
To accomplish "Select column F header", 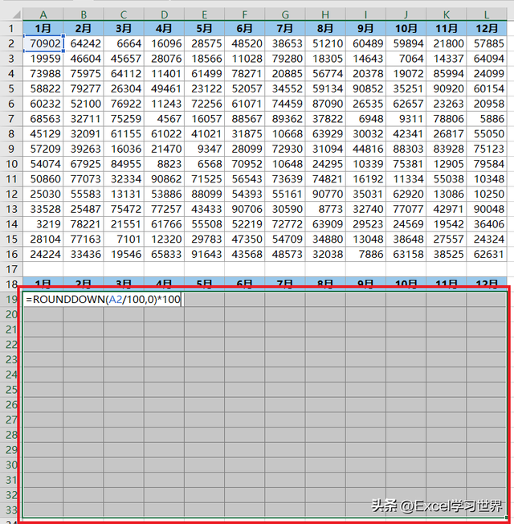I will (245, 14).
